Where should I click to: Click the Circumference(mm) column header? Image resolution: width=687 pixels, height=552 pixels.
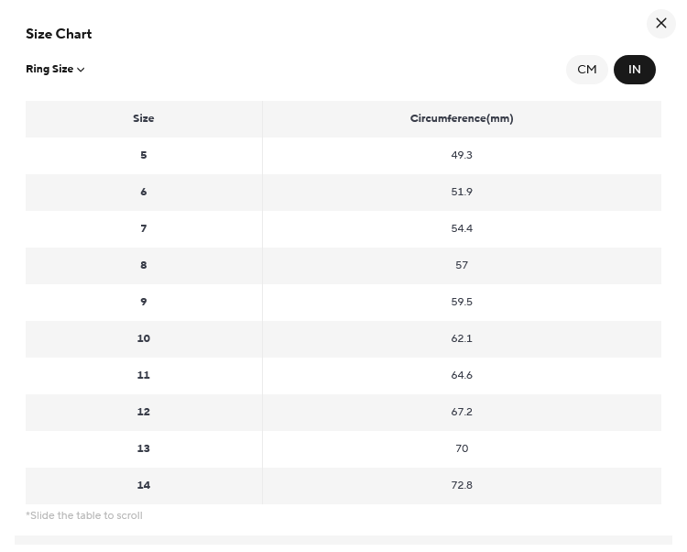click(x=462, y=119)
